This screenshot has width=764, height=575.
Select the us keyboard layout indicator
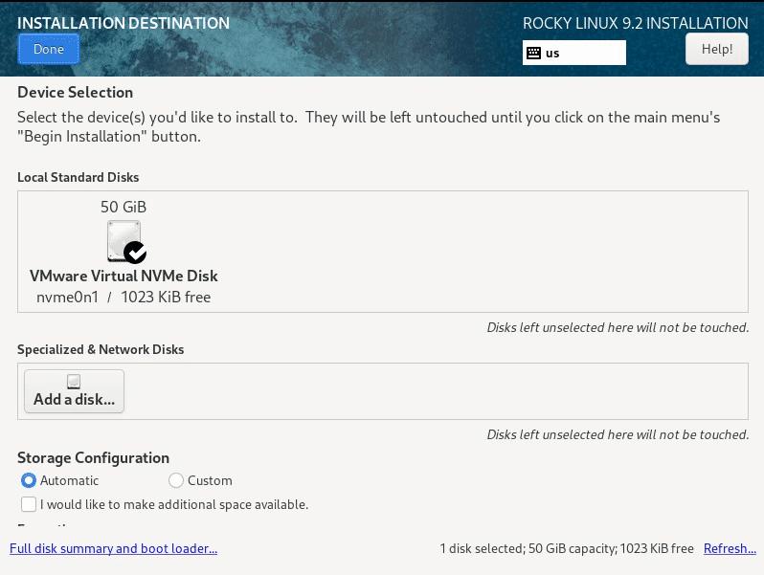574,53
